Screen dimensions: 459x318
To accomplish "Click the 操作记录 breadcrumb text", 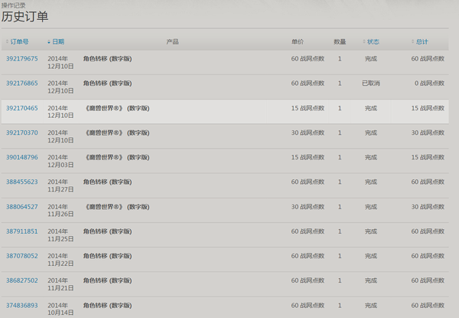I will click(x=13, y=5).
